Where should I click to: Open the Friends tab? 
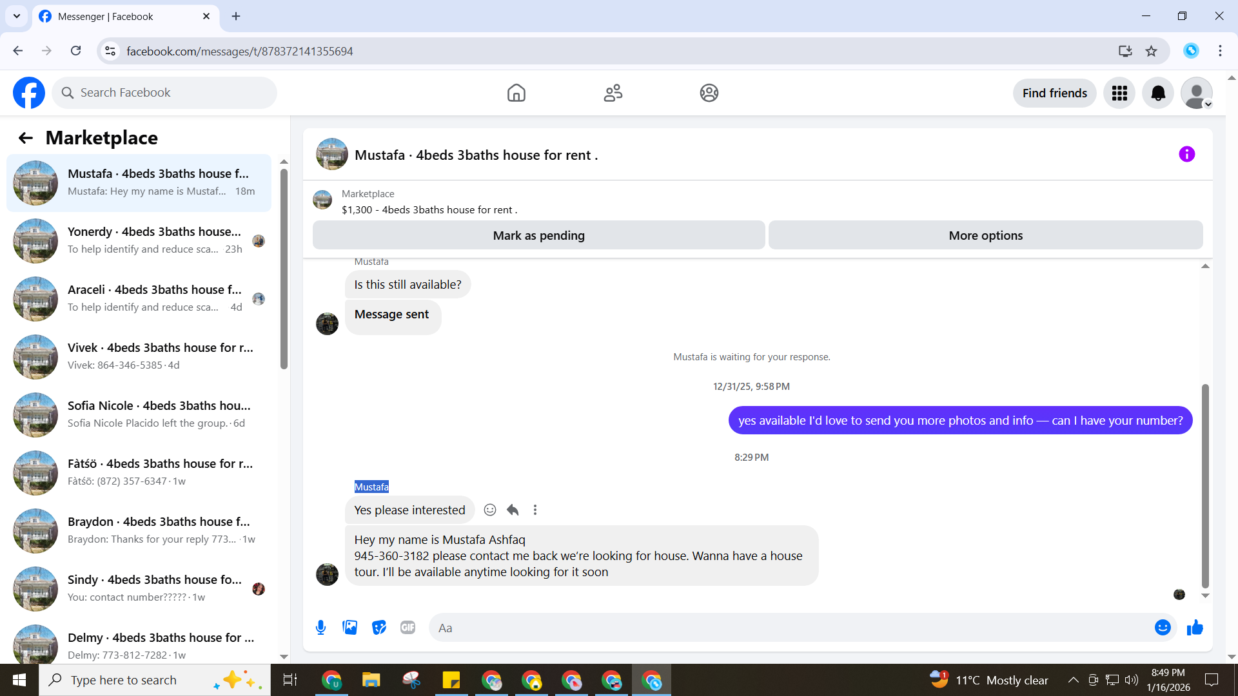coord(613,93)
